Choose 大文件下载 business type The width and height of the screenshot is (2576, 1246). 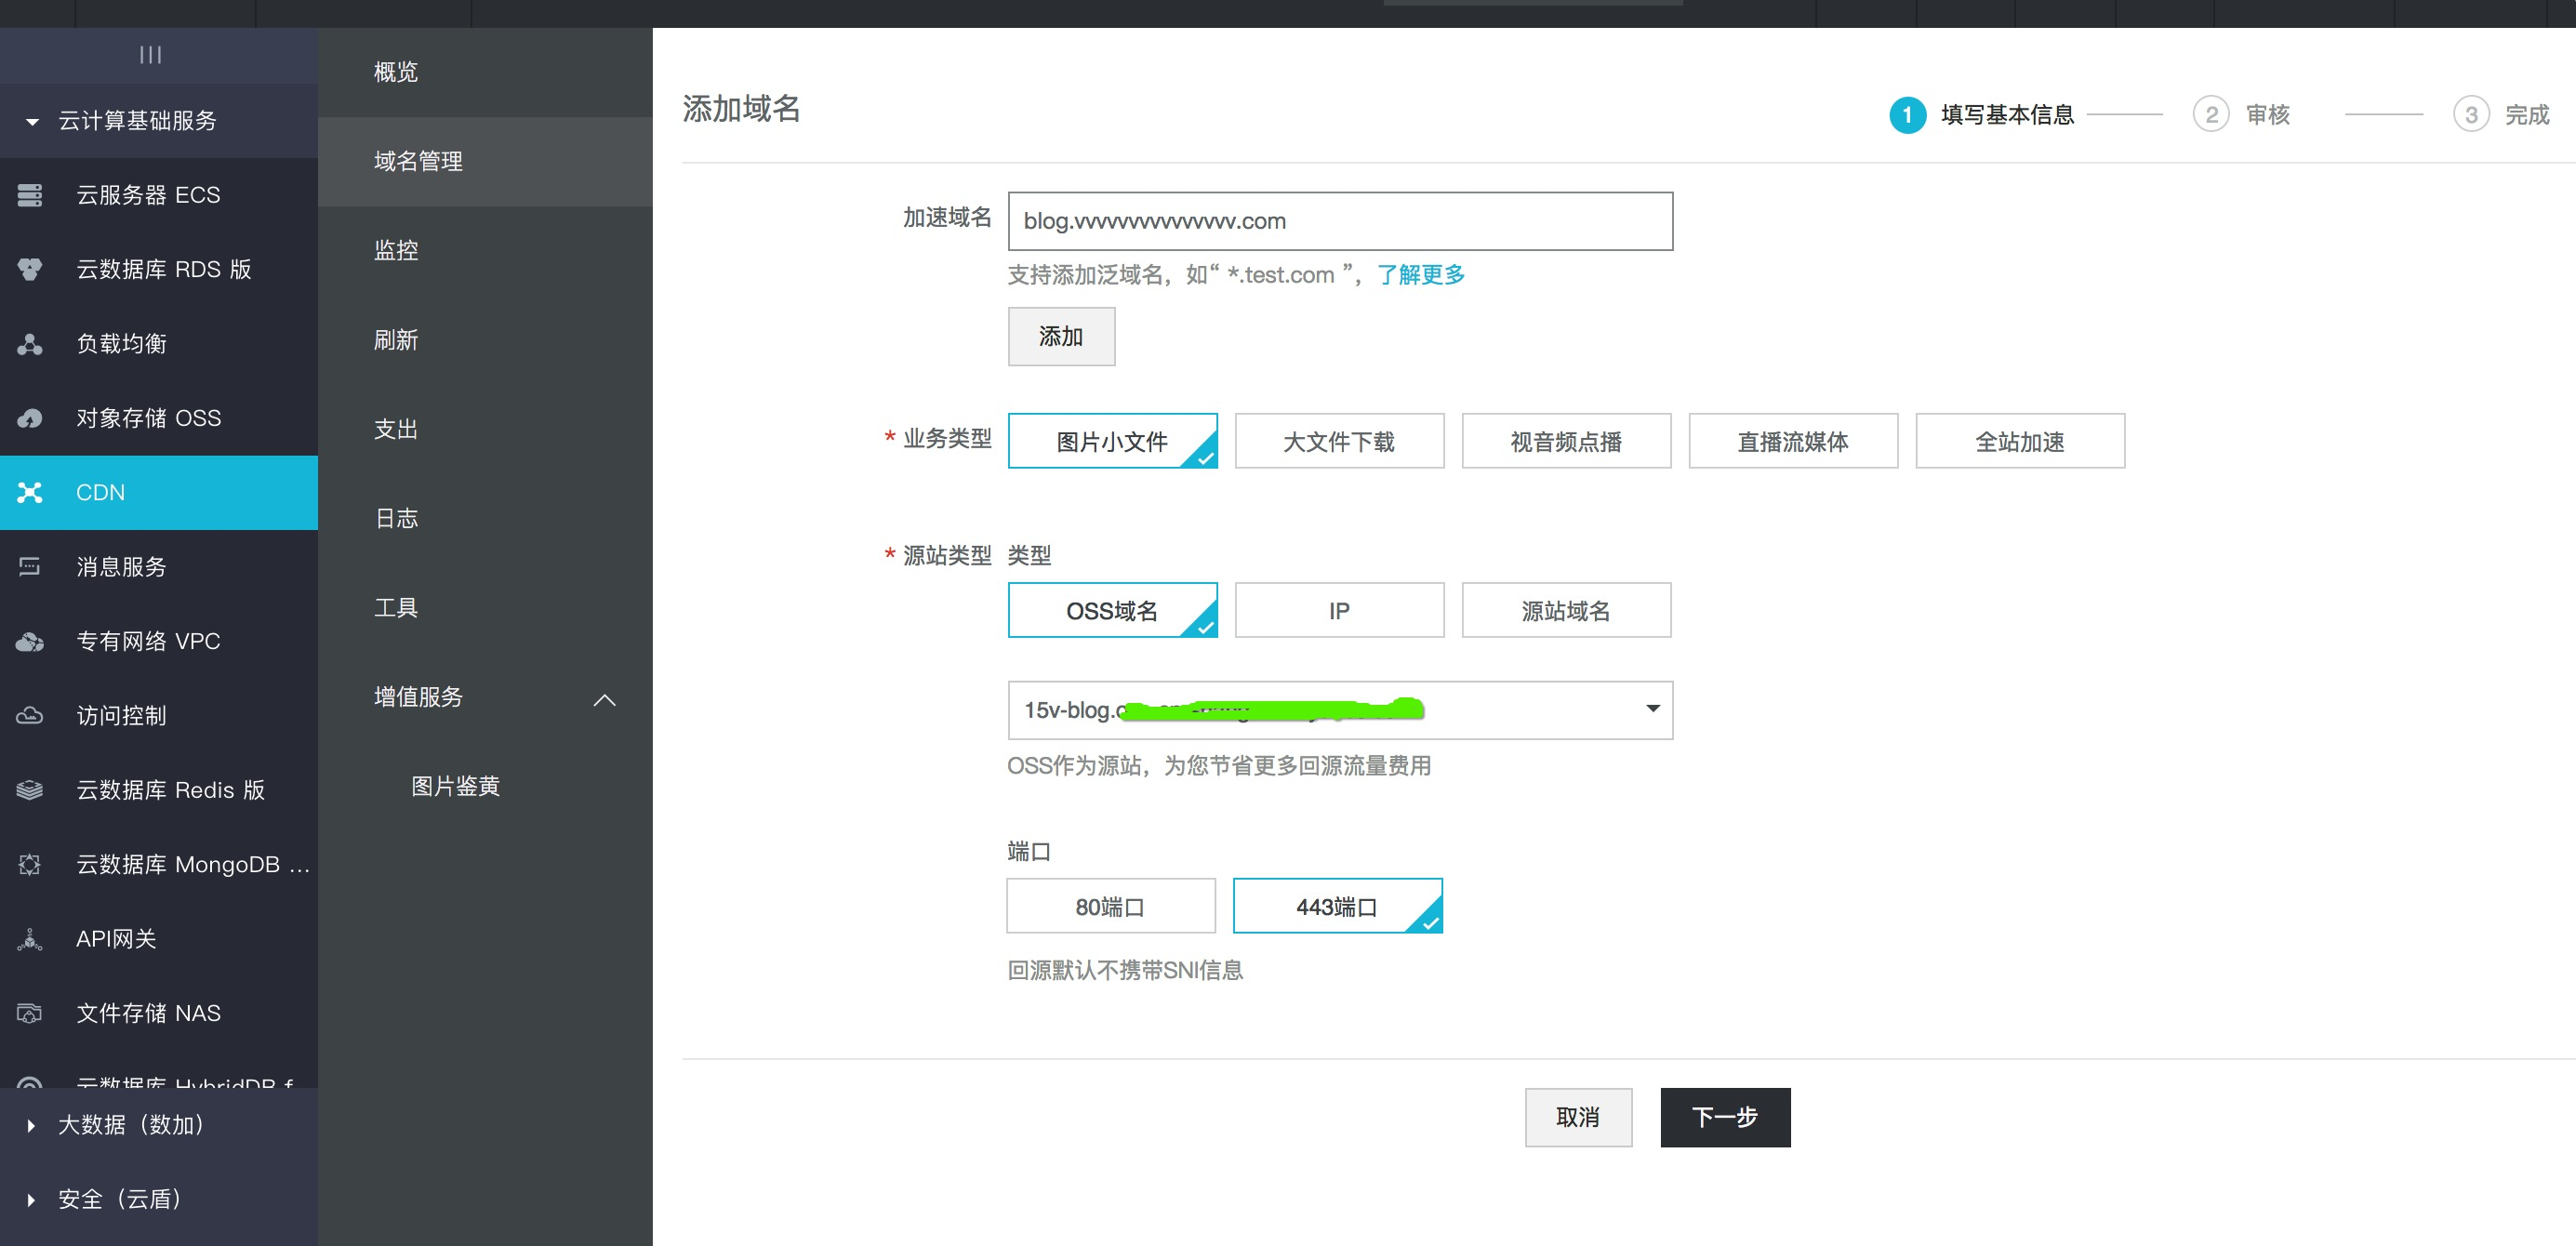coord(1338,441)
